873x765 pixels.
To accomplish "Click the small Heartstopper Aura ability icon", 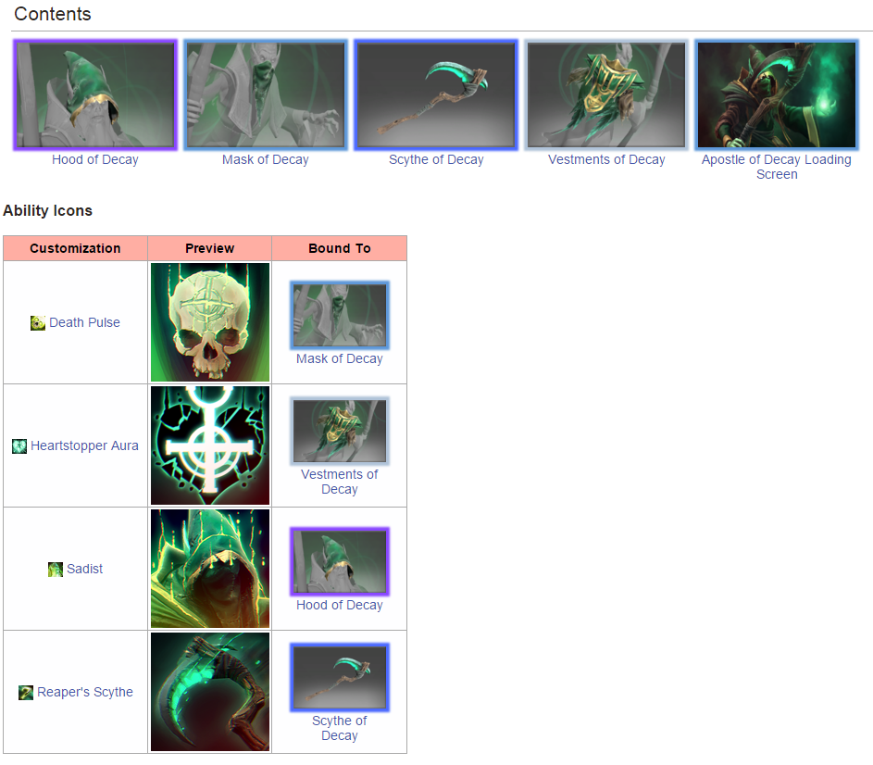I will click(x=19, y=445).
